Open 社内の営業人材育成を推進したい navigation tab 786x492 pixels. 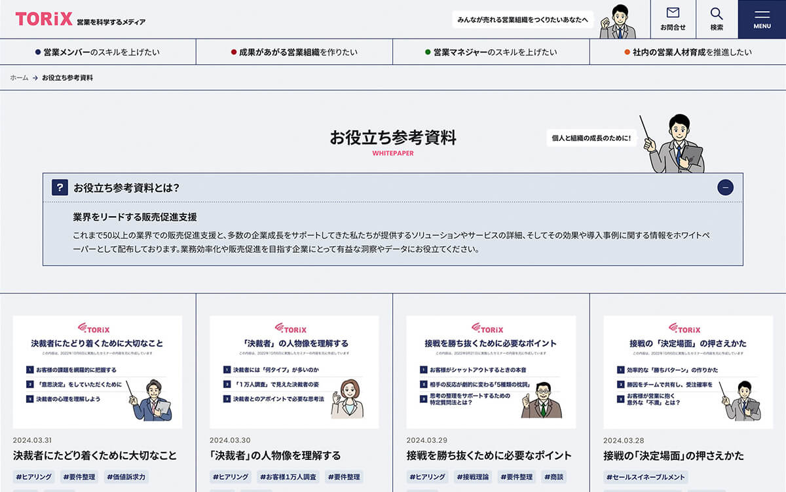[x=688, y=52]
